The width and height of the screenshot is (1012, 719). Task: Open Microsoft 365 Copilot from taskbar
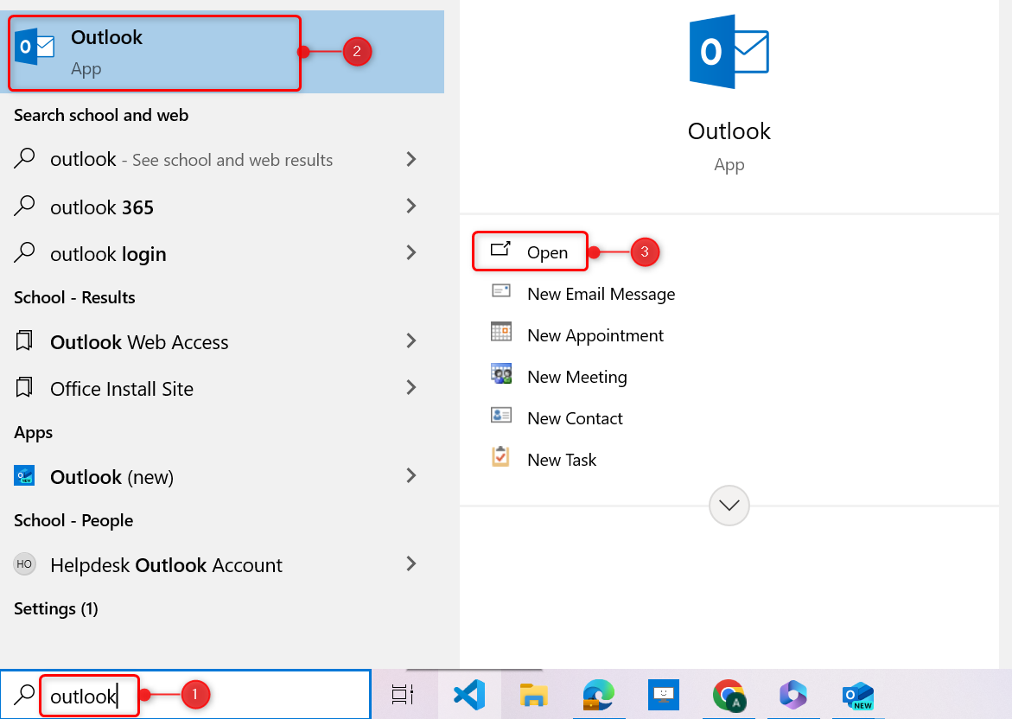(x=793, y=695)
